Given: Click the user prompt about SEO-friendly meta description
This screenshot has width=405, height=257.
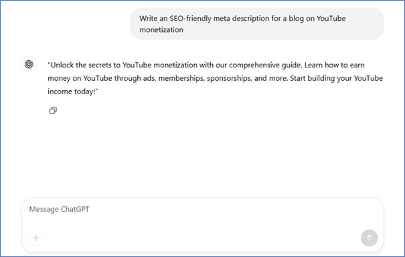Looking at the screenshot, I should pyautogui.click(x=257, y=24).
